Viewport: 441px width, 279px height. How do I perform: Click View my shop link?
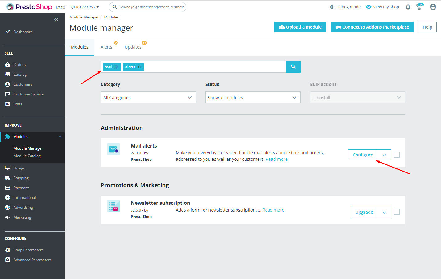click(x=382, y=7)
